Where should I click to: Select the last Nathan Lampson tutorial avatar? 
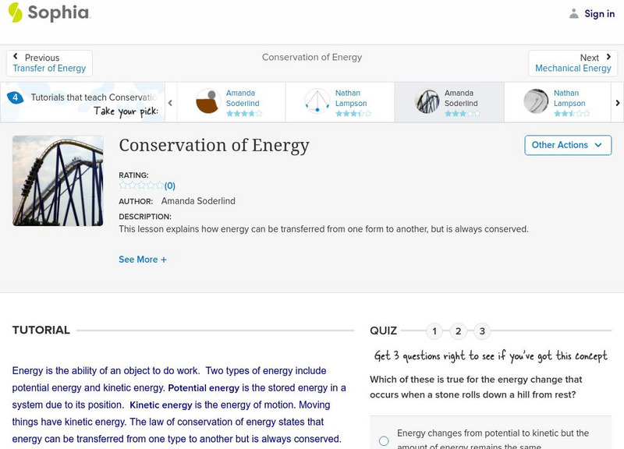[536, 102]
